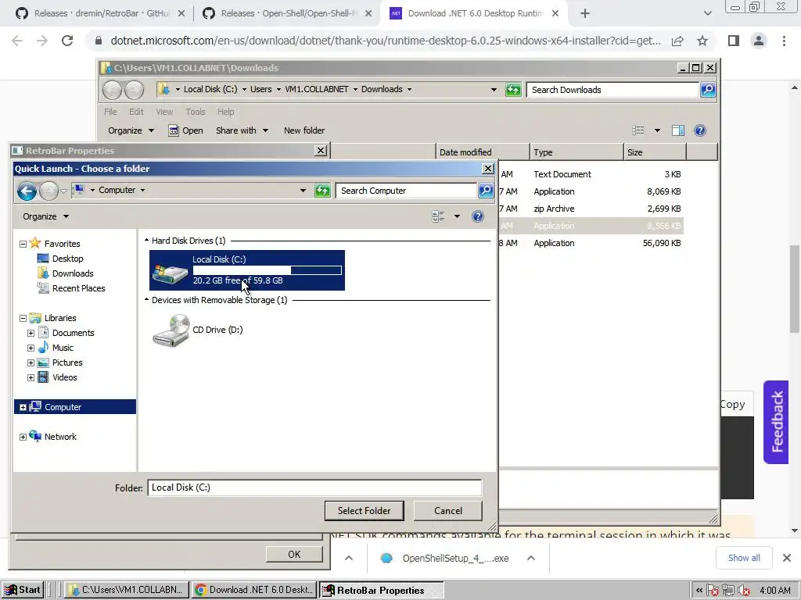Click New folder in Downloads window

(x=304, y=130)
